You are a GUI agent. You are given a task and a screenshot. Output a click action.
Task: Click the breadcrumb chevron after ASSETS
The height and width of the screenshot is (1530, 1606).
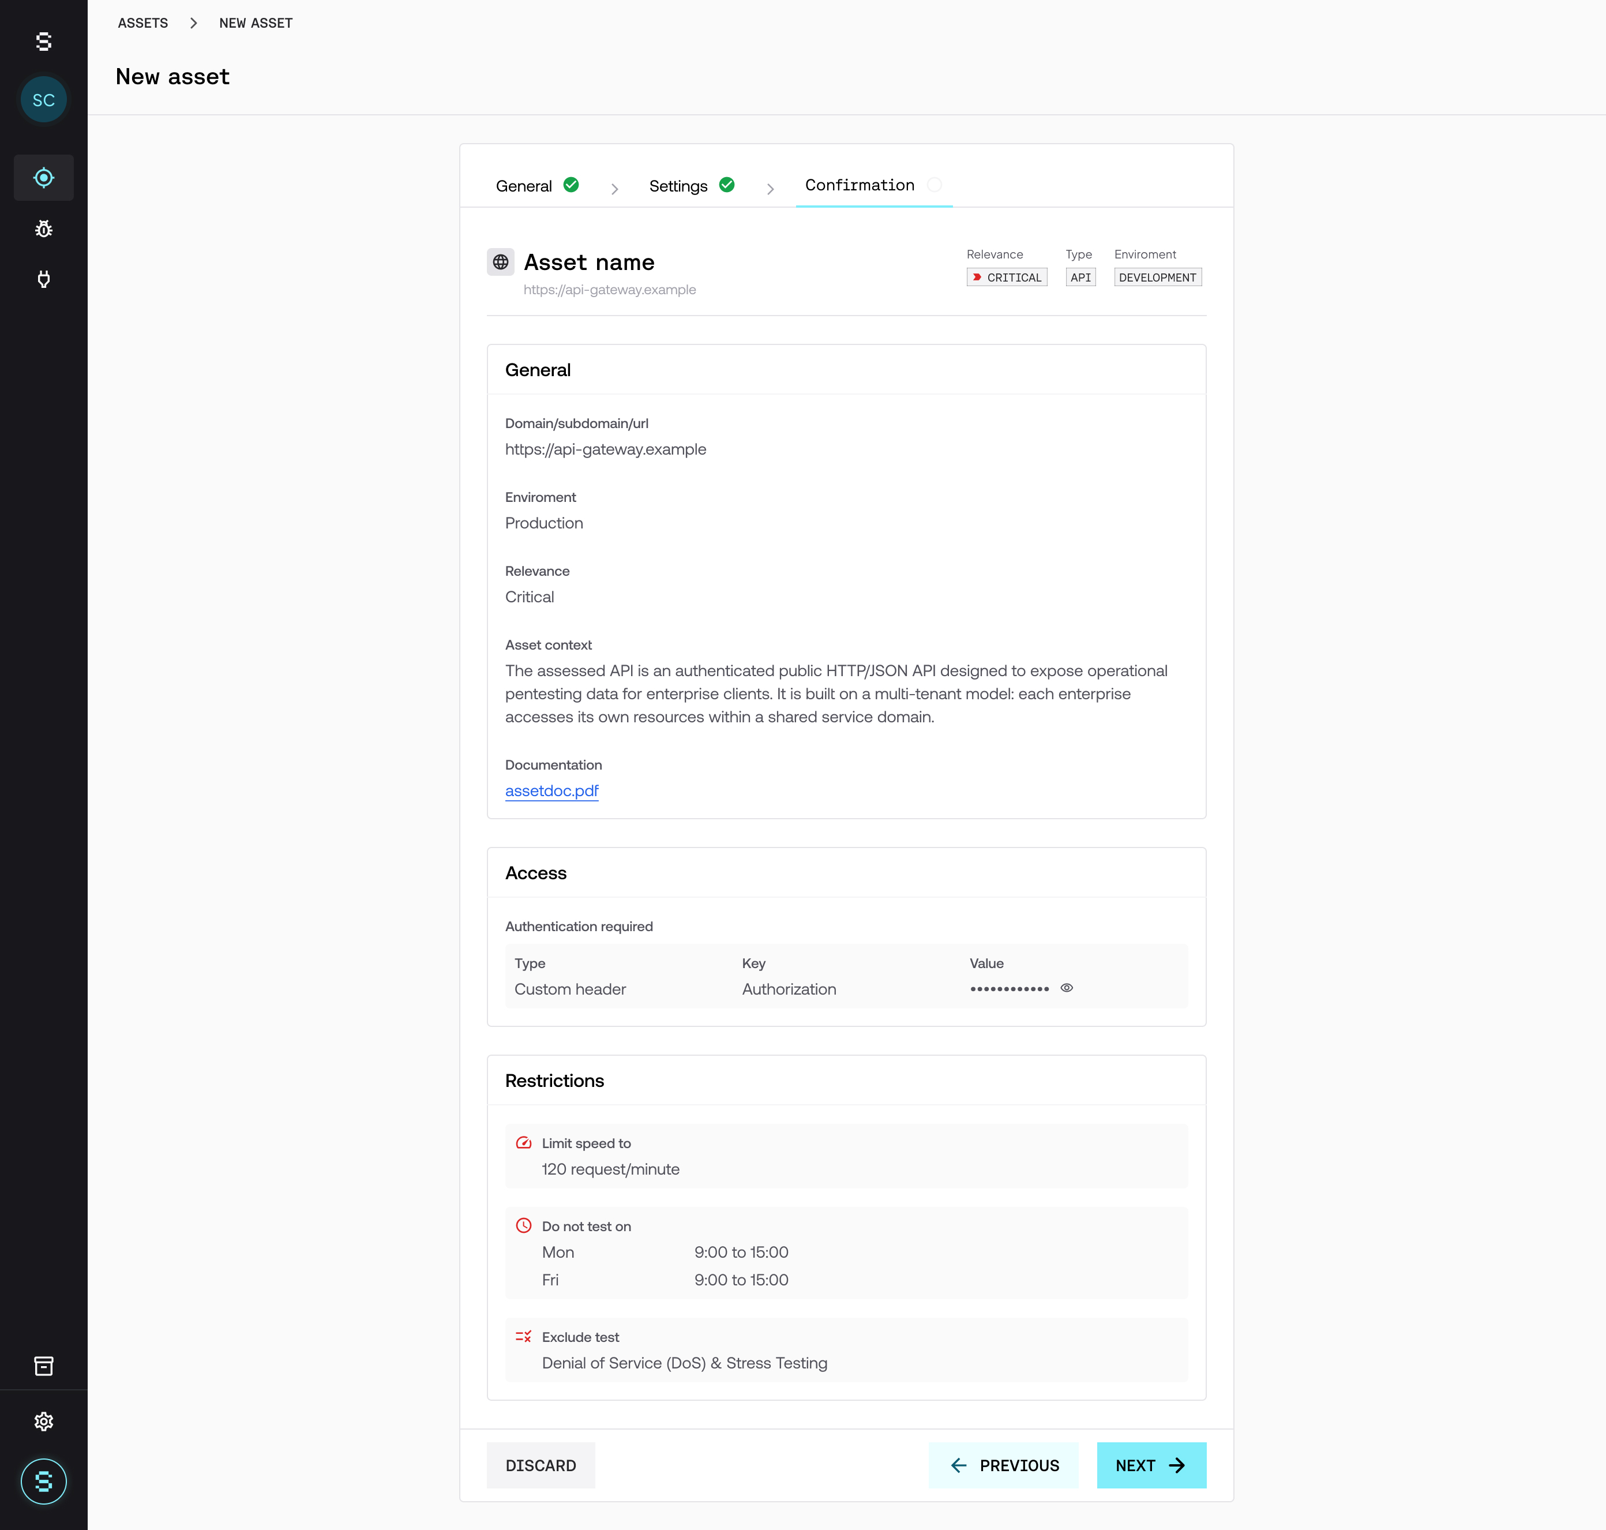(x=193, y=23)
